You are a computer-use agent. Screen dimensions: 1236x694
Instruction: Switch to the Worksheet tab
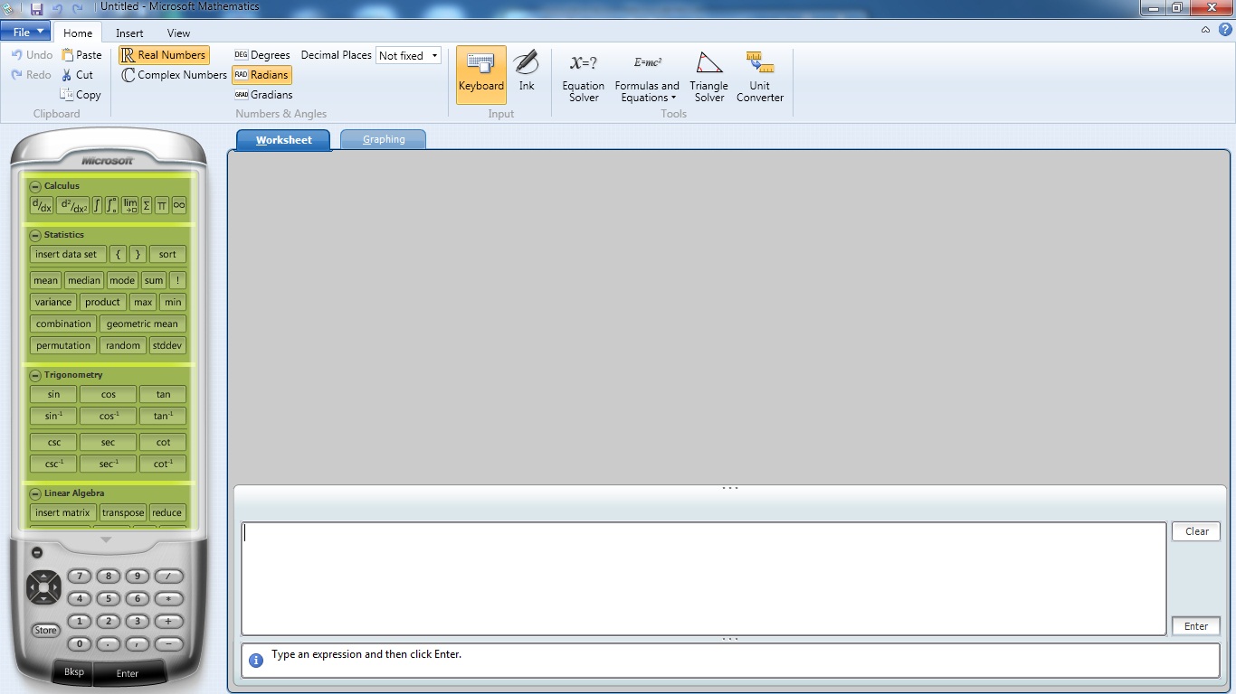pyautogui.click(x=283, y=140)
